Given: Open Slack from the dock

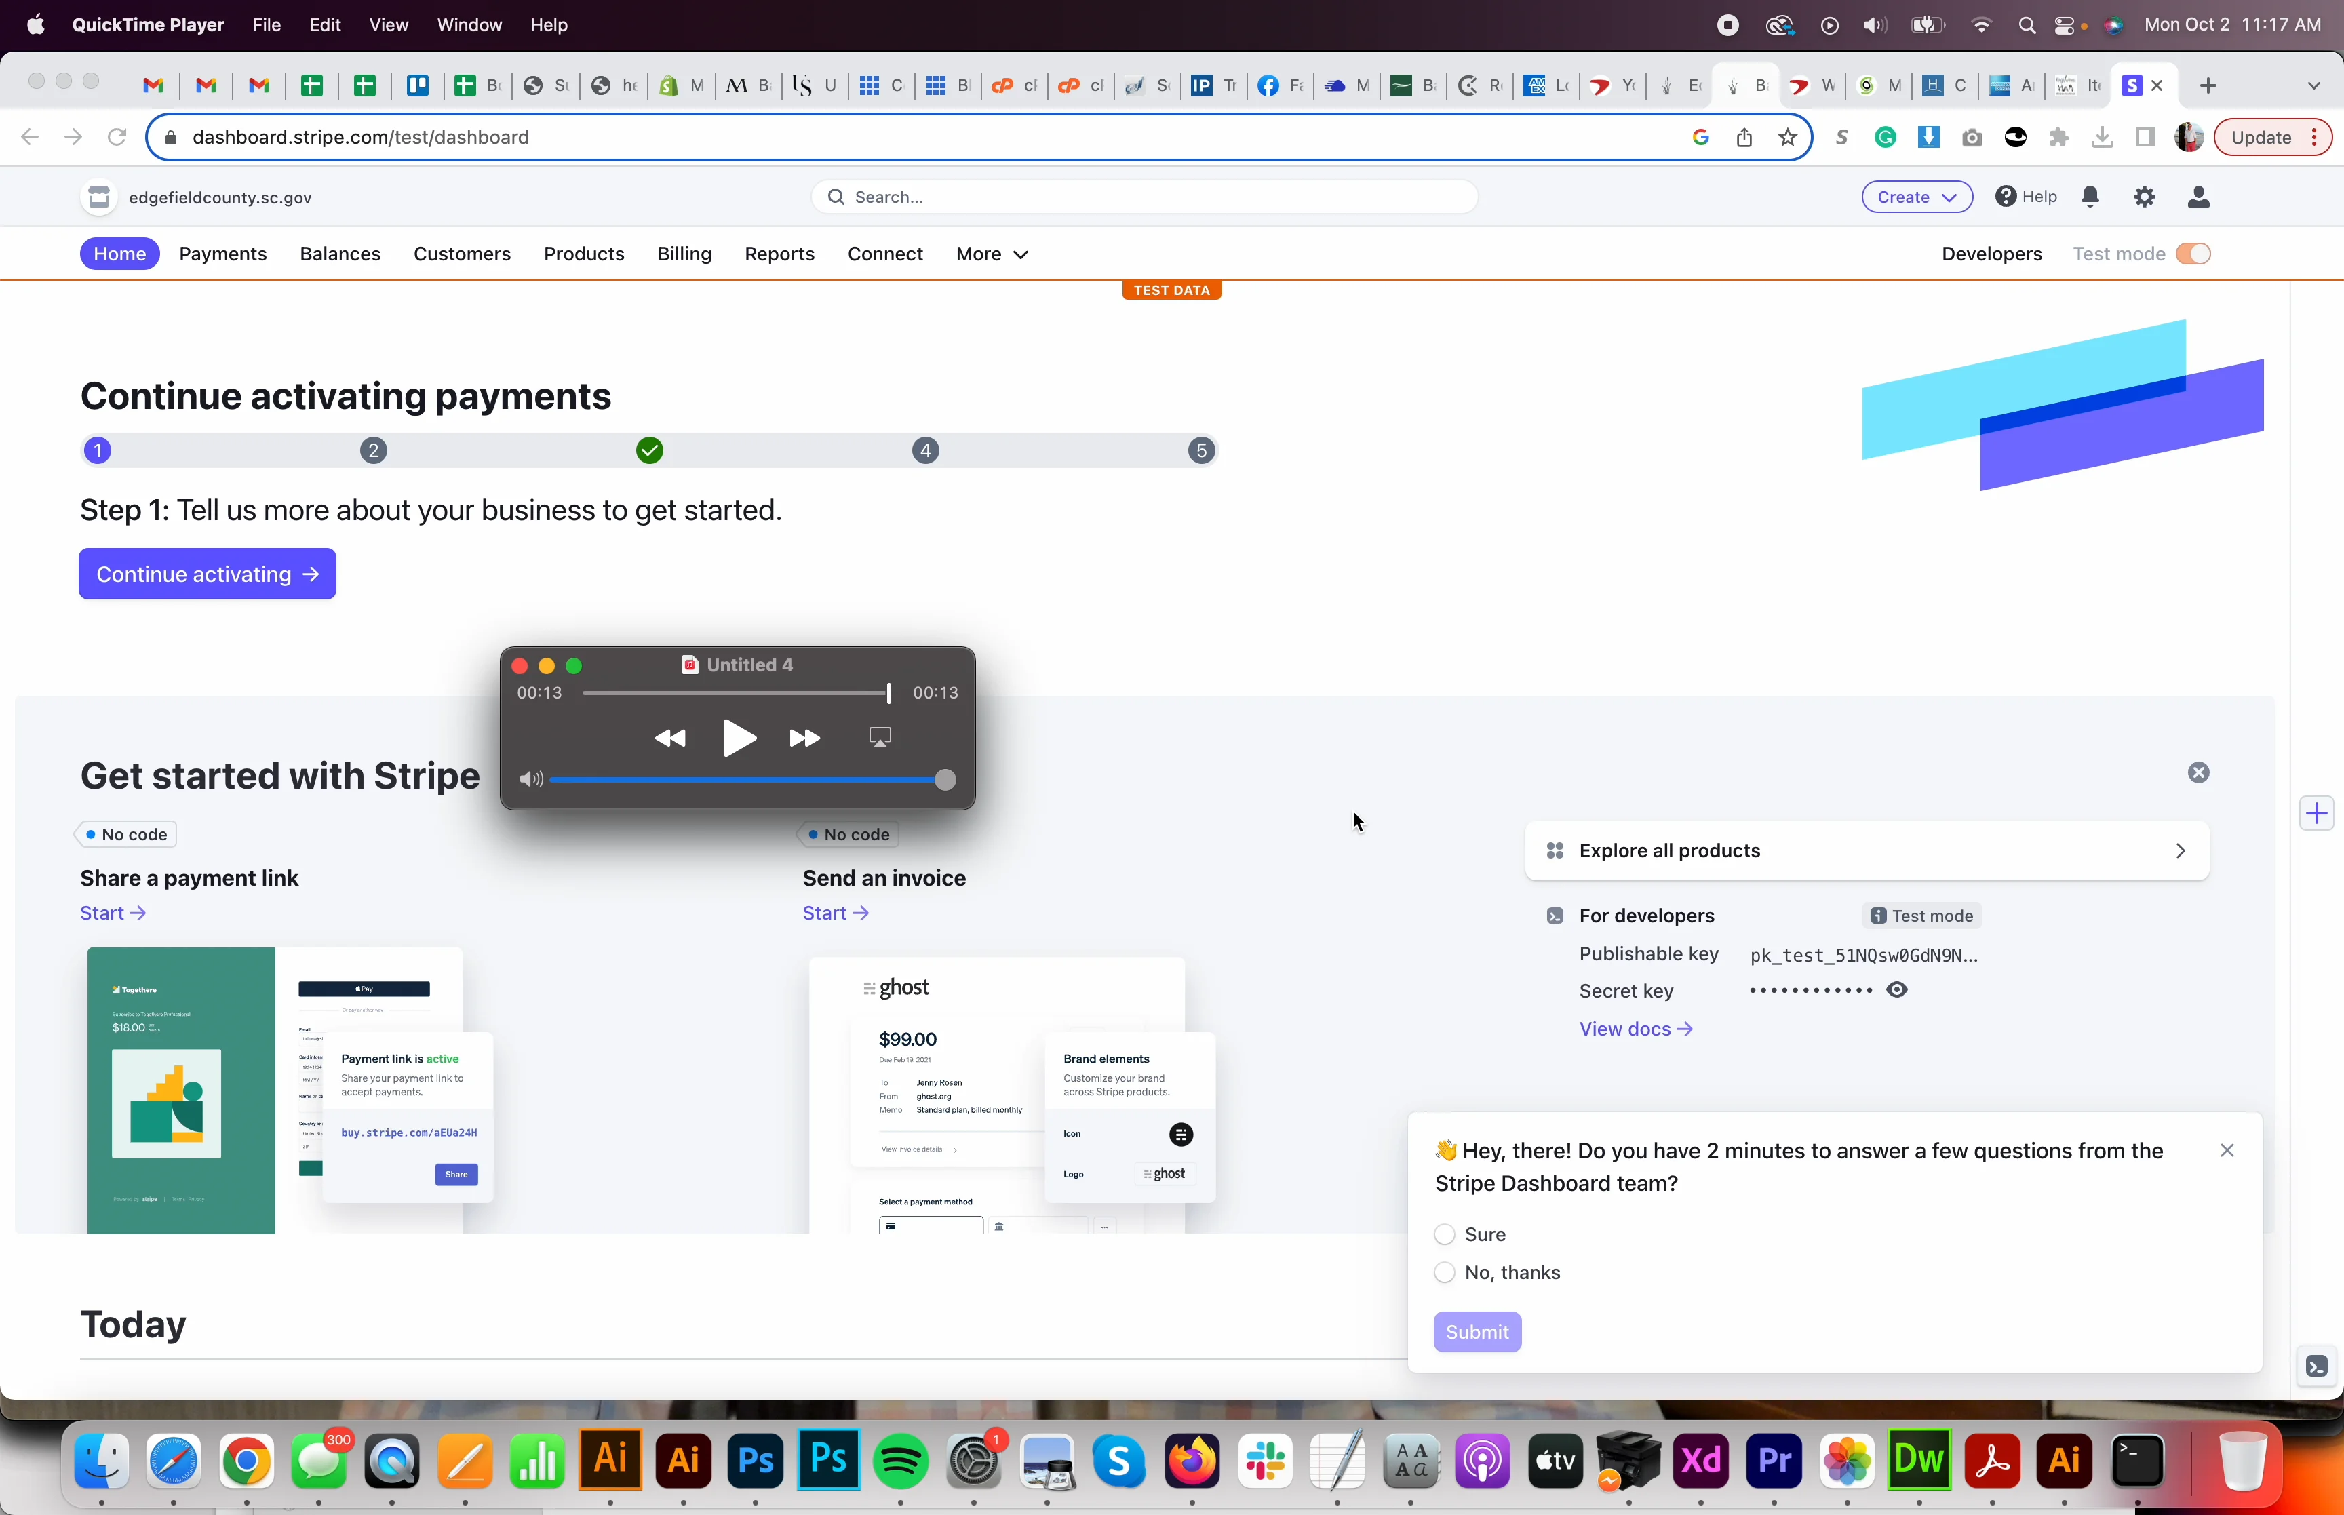Looking at the screenshot, I should (x=1265, y=1461).
